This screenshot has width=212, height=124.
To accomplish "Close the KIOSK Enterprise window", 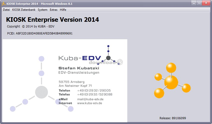I will coord(206,3).
